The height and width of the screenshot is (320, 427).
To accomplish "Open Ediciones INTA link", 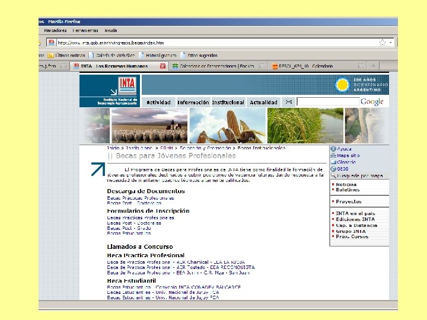I will point(355,219).
